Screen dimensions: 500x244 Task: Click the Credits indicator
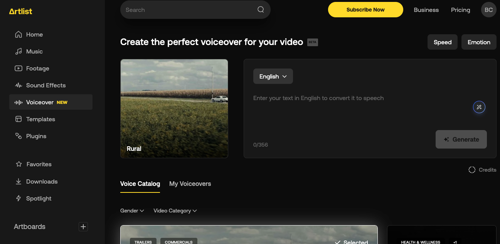[482, 170]
